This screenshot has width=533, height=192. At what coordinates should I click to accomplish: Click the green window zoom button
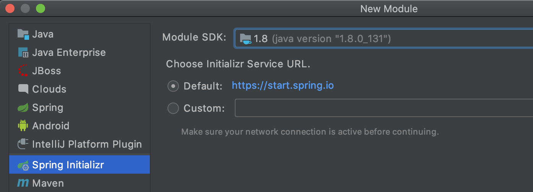tap(40, 8)
